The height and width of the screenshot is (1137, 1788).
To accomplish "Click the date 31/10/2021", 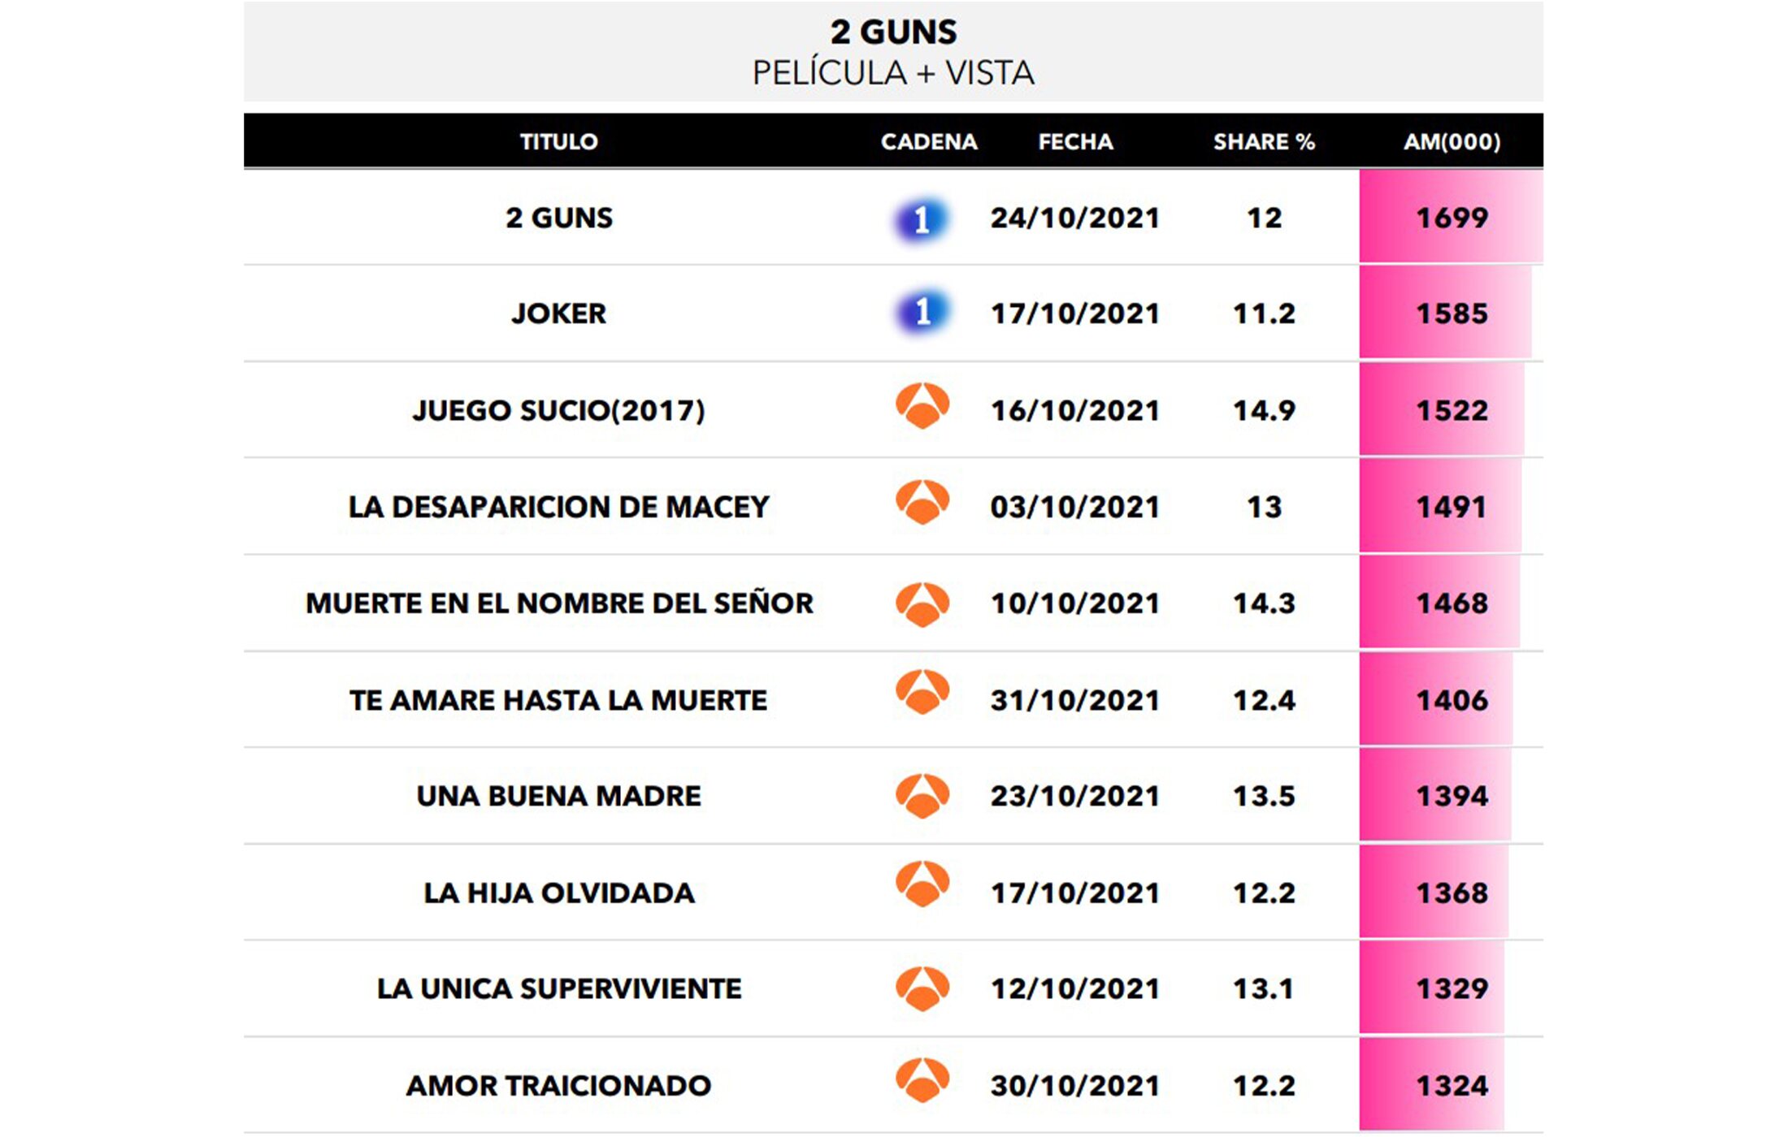I will [1074, 700].
